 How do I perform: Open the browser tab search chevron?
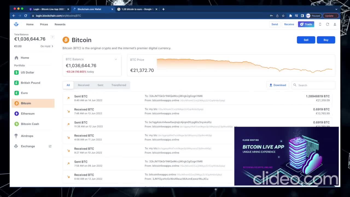point(336,9)
